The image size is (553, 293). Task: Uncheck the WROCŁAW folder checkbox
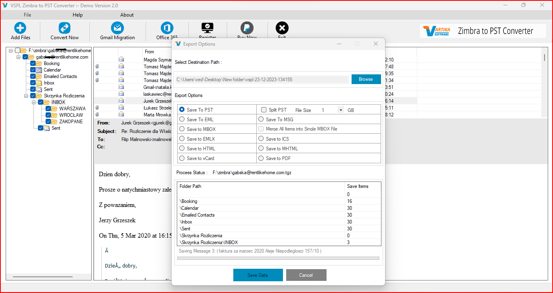click(48, 115)
